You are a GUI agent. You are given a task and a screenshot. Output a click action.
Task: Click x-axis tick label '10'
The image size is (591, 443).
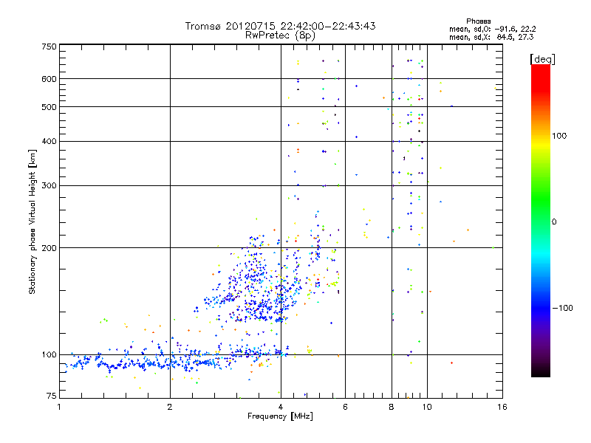pyautogui.click(x=427, y=407)
